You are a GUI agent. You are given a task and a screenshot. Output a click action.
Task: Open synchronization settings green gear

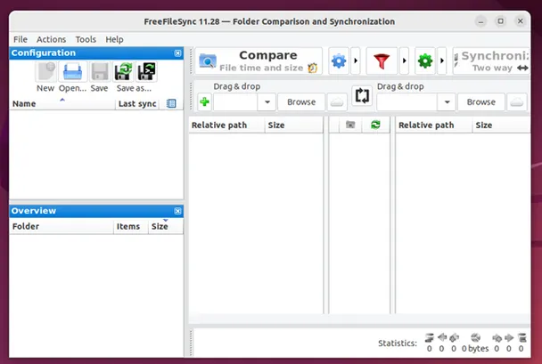[x=425, y=61]
